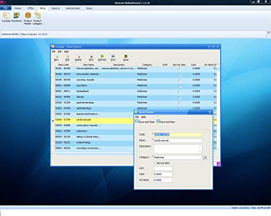Click vertical scrollbar of item list
Screen dimensions: 271x216
(218, 108)
